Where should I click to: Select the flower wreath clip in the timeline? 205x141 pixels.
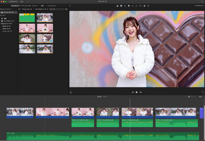108,113
